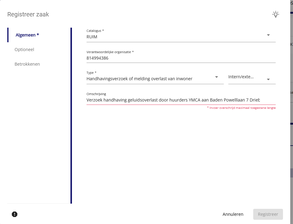
Task: Click the Handhavingsverzoek type value
Action: coord(139,79)
